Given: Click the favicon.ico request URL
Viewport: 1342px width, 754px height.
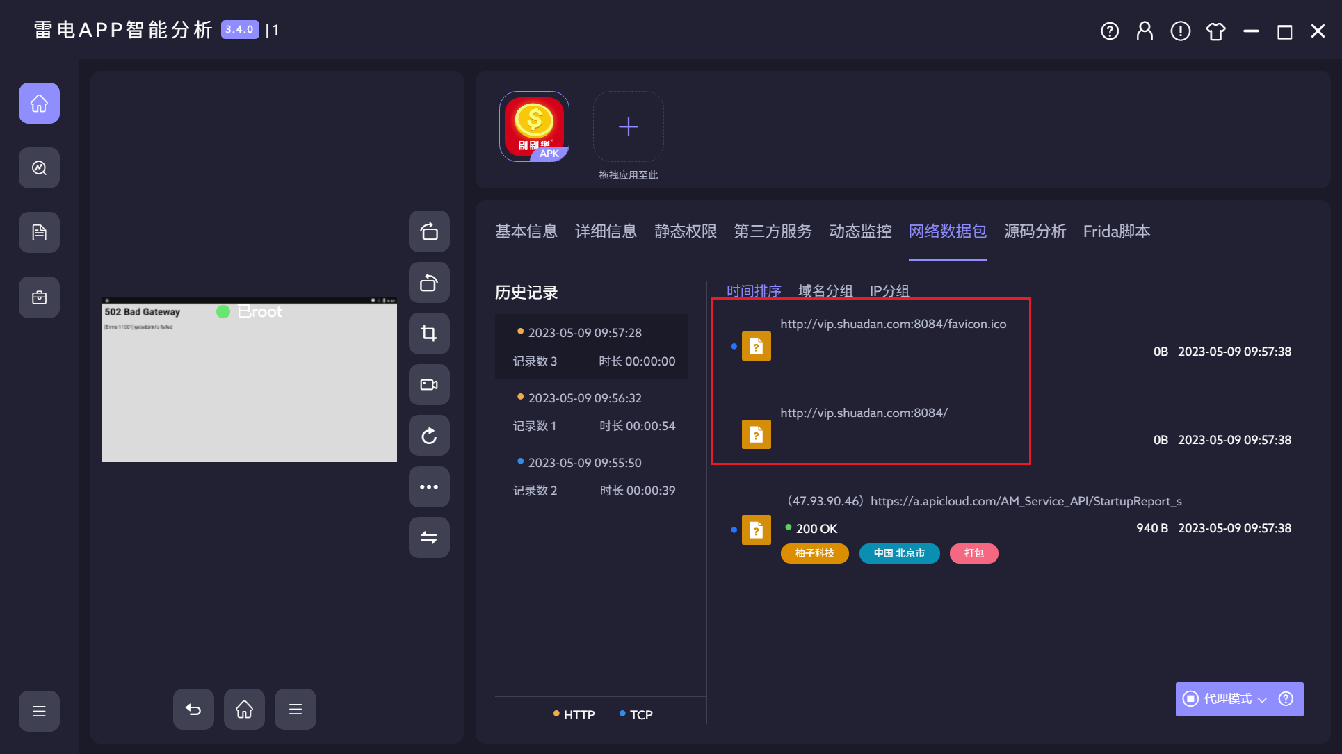Looking at the screenshot, I should pos(893,324).
